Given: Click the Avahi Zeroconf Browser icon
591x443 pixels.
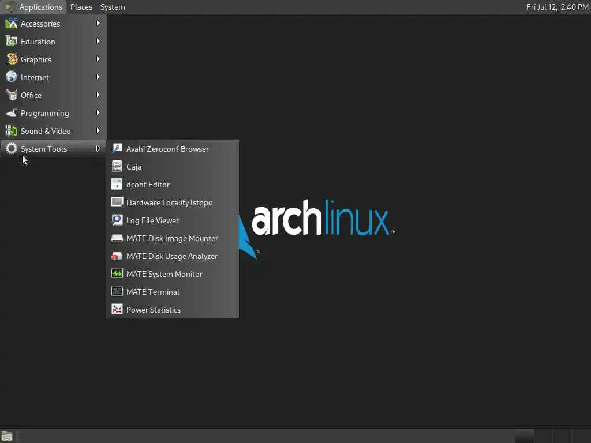Looking at the screenshot, I should pos(117,149).
